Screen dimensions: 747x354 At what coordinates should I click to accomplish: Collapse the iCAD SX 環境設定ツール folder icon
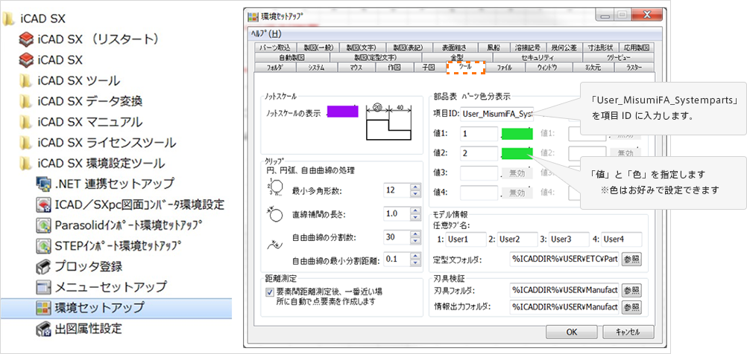(x=26, y=164)
